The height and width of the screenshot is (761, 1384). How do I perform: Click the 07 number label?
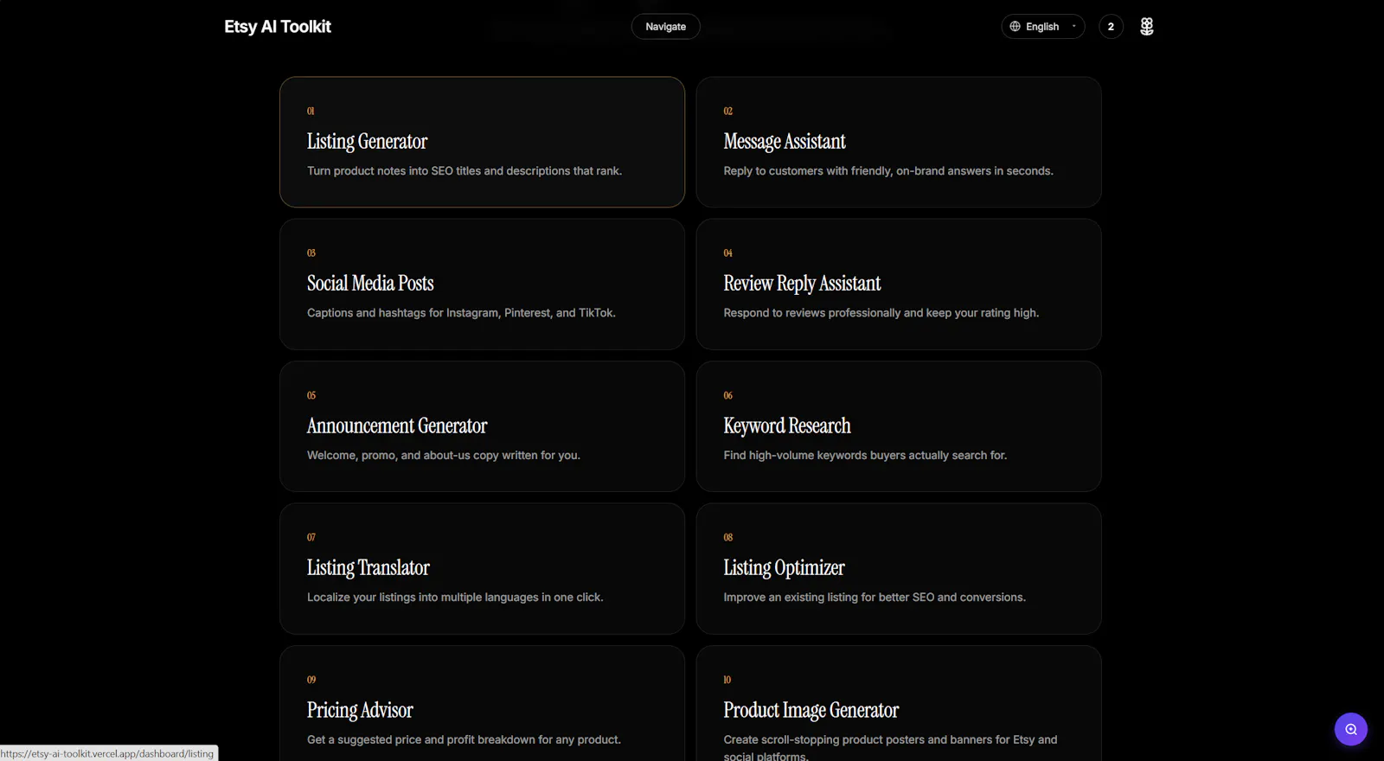[311, 538]
